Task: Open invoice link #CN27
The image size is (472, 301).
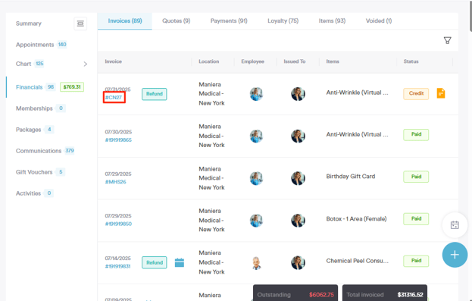Action: tap(114, 98)
